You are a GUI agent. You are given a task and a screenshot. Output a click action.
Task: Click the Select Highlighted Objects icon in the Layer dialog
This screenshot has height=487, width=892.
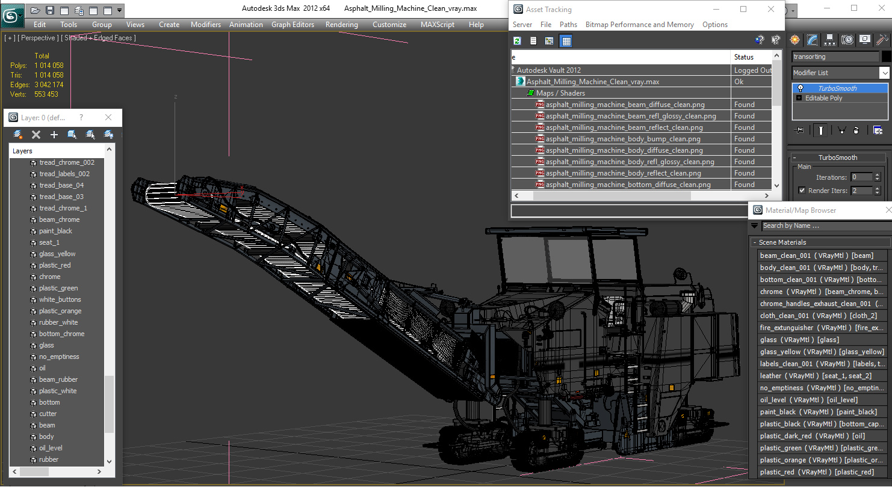72,135
